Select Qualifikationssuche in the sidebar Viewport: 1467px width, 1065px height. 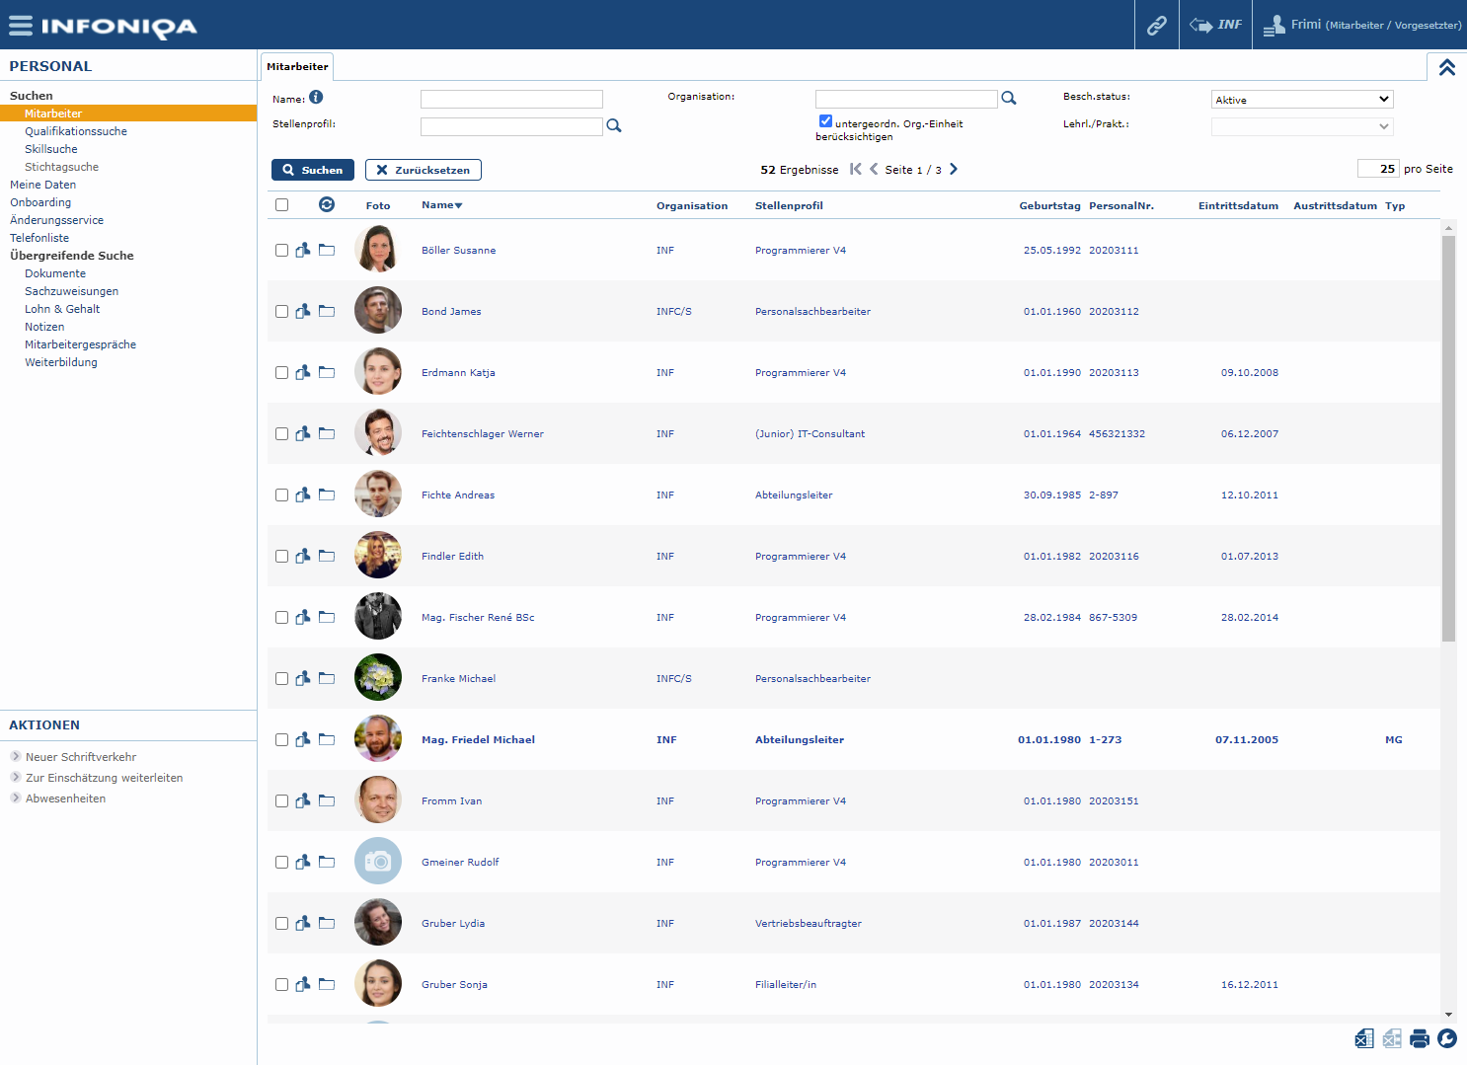[76, 131]
